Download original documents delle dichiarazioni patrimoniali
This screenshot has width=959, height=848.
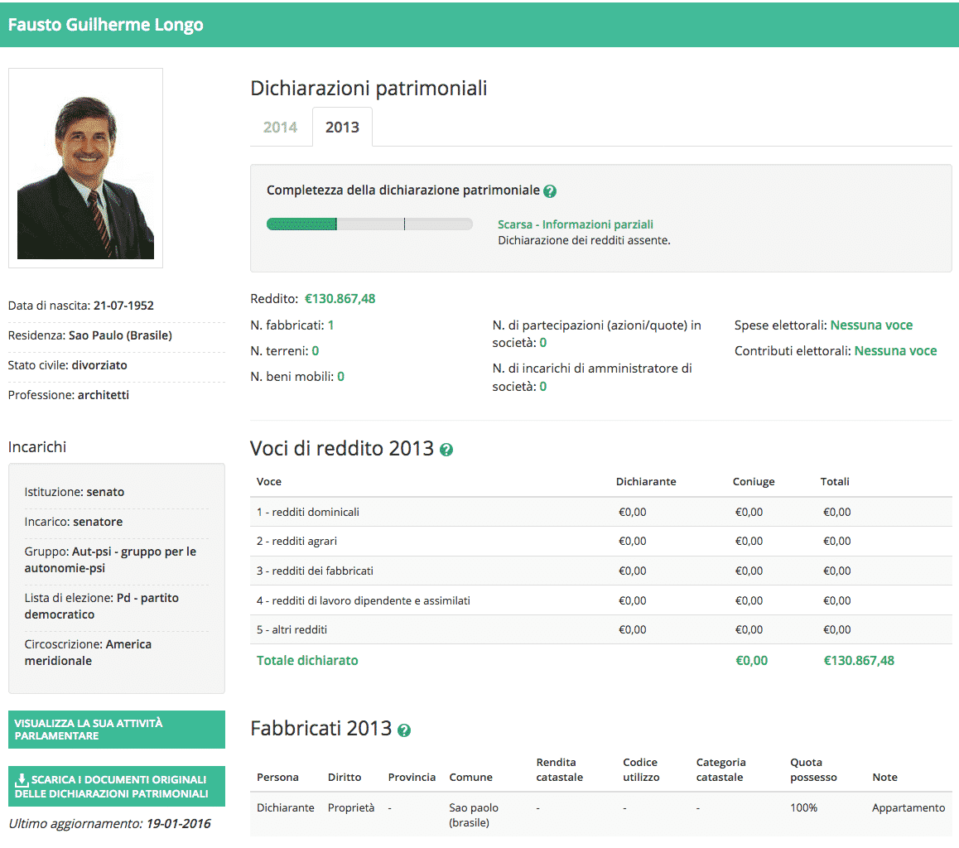[x=117, y=786]
